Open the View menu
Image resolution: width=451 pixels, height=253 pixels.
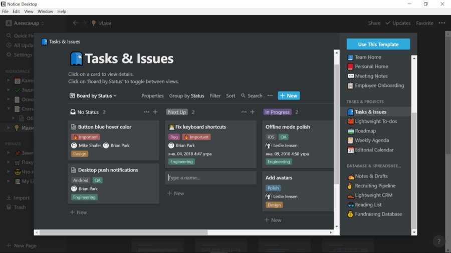[29, 11]
